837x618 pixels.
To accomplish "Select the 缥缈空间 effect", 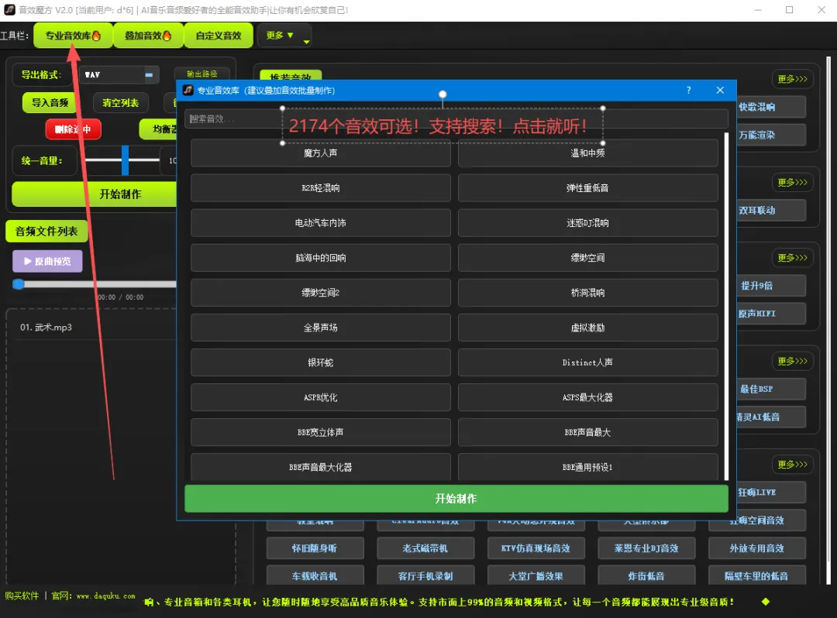I will tap(587, 258).
